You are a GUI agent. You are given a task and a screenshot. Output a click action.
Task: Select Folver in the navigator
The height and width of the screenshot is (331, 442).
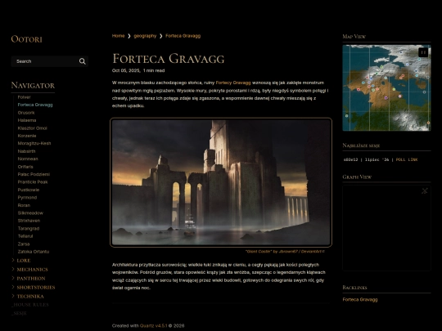pos(24,97)
